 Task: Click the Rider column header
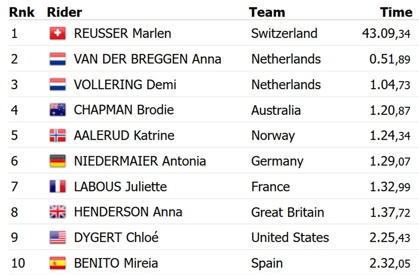pyautogui.click(x=65, y=12)
